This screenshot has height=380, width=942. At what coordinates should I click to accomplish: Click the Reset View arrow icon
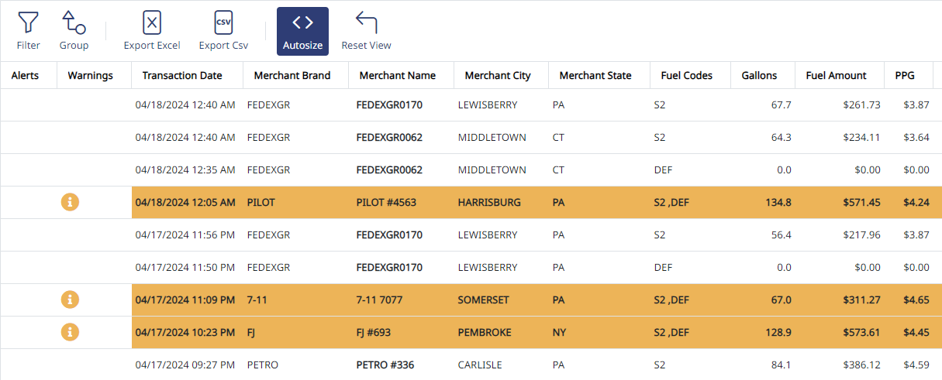pos(366,22)
